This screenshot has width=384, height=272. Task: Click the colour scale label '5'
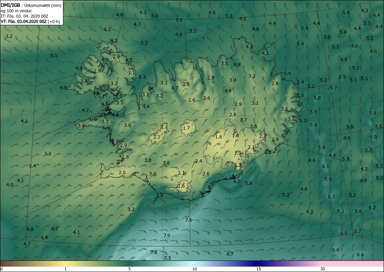click(129, 269)
